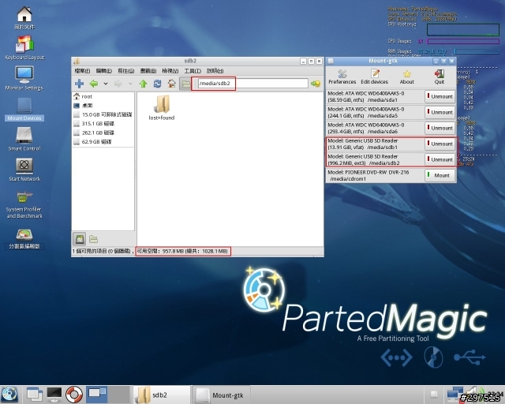Image resolution: width=505 pixels, height=404 pixels.
Task: Click Quit in Mount-gtk
Action: click(440, 77)
